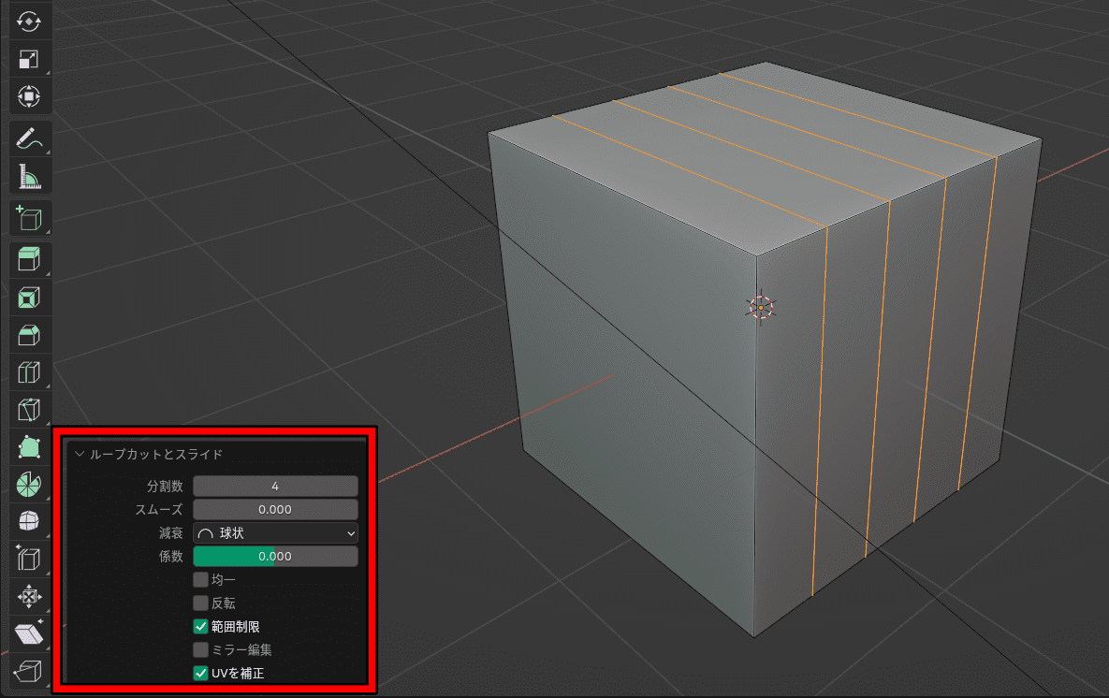Click the 3D cursor in the viewport
1109x698 pixels.
tap(761, 307)
